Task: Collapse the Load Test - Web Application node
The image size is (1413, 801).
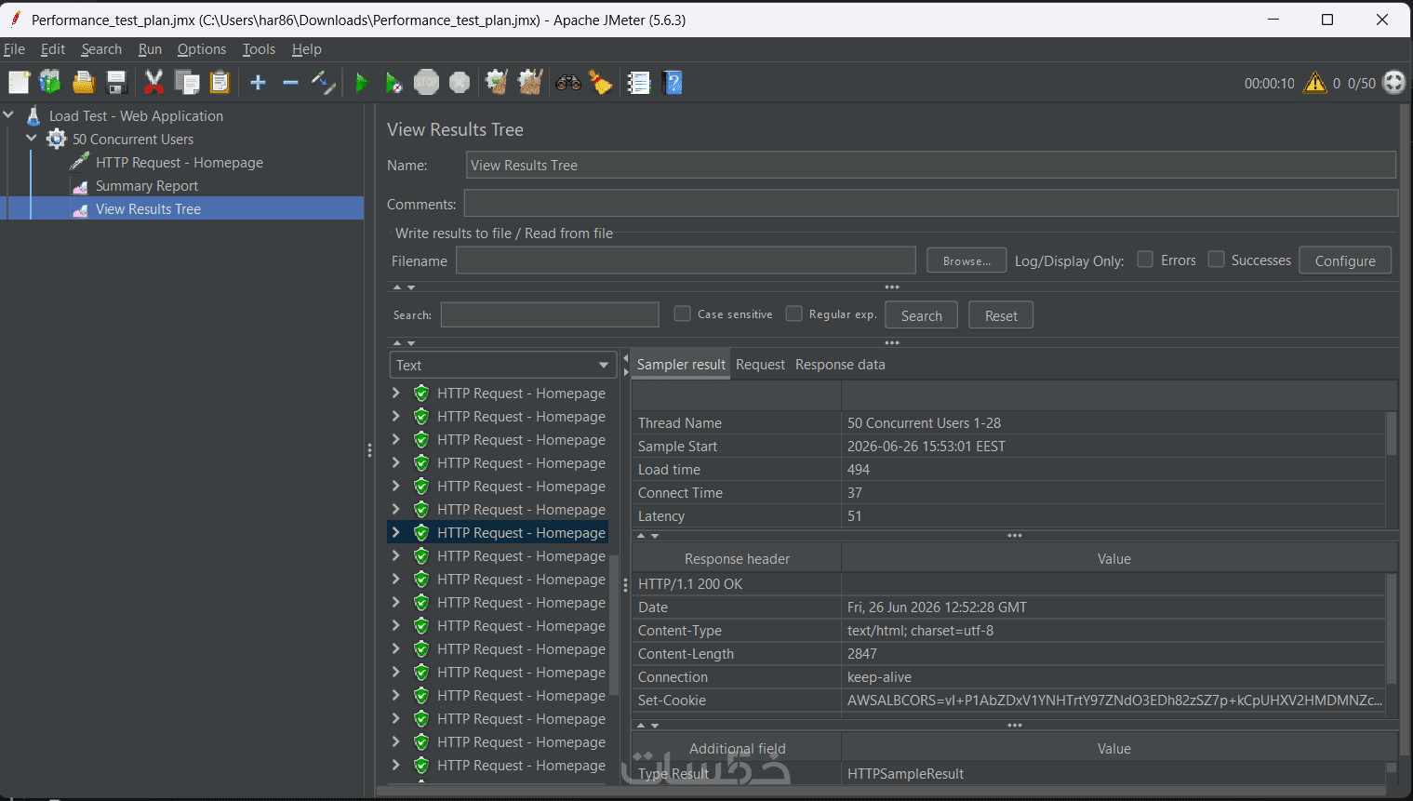Action: pos(9,115)
